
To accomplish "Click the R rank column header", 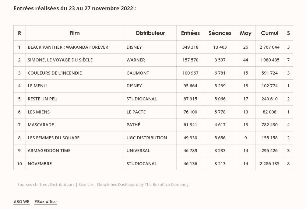I will pyautogui.click(x=19, y=33).
